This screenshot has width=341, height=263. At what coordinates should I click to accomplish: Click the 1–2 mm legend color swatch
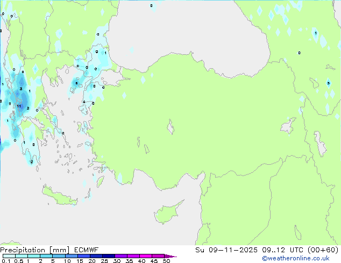coord(34,256)
